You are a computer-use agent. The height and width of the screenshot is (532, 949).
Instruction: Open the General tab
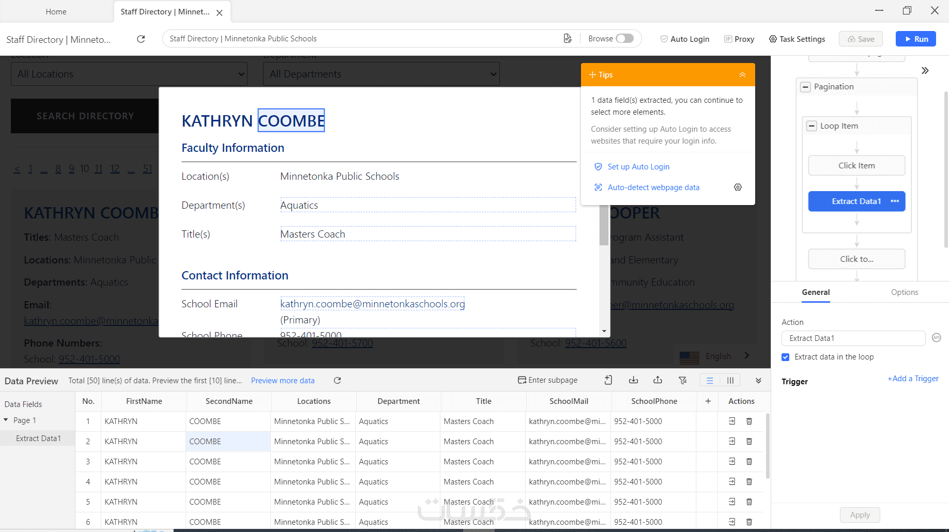(x=816, y=292)
